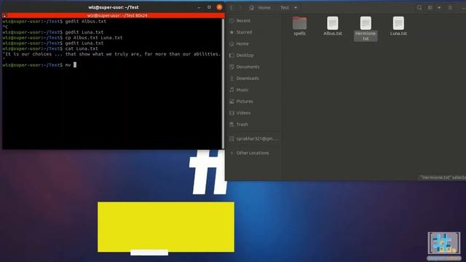Close the terminal with the orange button

(219, 7)
